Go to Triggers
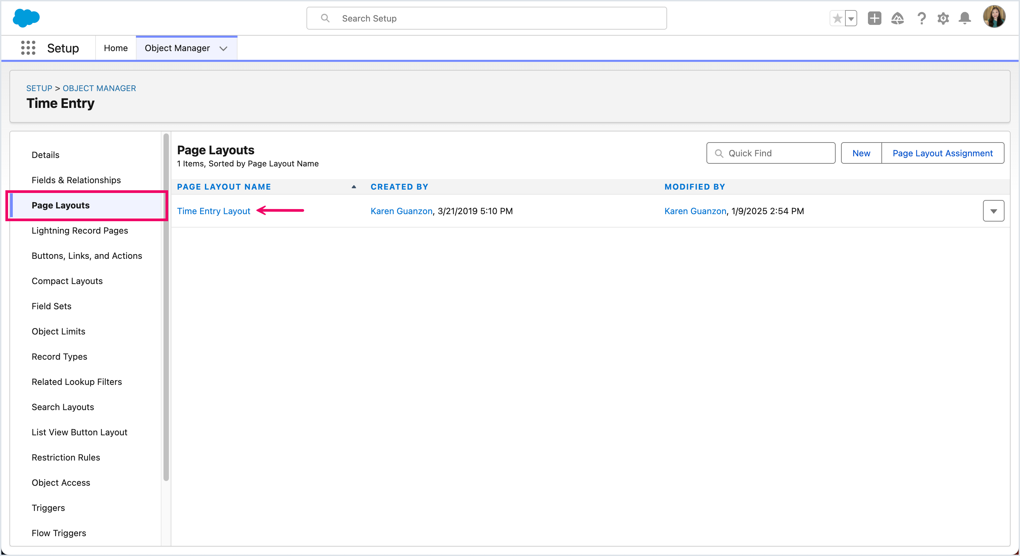Viewport: 1020px width, 556px height. pyautogui.click(x=48, y=508)
